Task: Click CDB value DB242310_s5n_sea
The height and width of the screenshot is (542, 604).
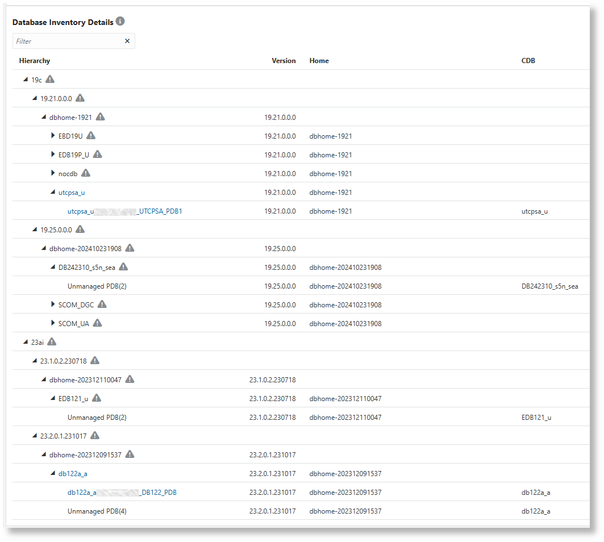Action: click(549, 286)
